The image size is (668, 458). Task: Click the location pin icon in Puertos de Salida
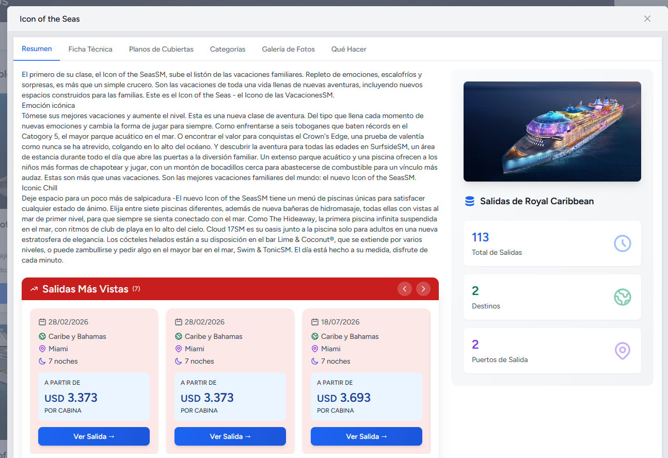coord(622,351)
